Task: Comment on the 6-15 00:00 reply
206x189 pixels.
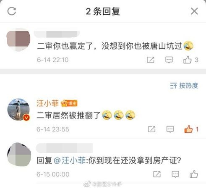Action: (175, 174)
